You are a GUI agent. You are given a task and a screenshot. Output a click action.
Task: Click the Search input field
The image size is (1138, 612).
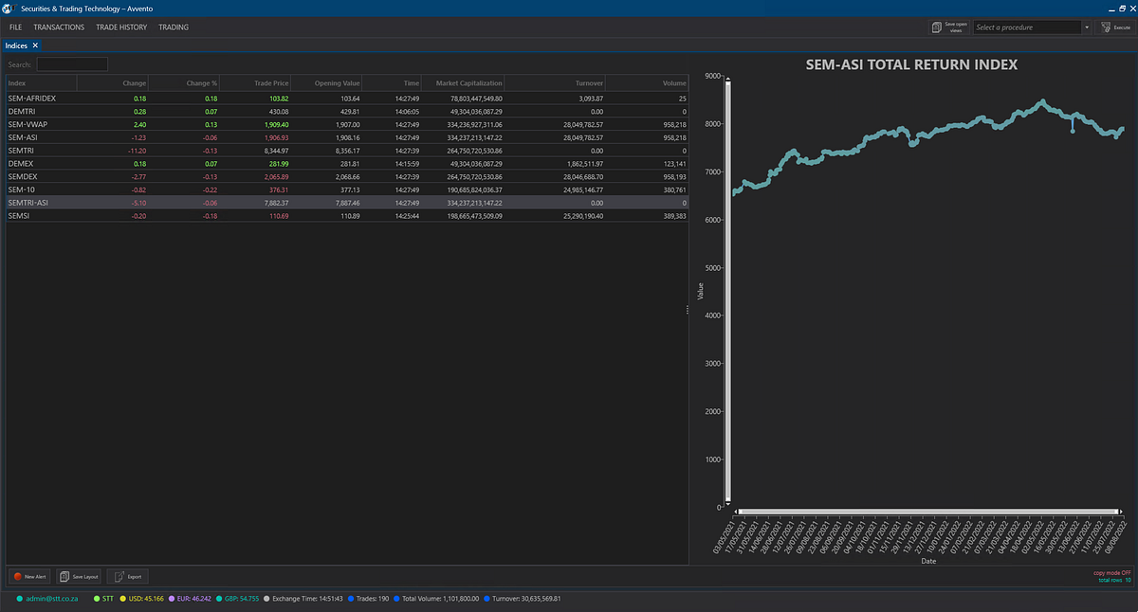[72, 64]
